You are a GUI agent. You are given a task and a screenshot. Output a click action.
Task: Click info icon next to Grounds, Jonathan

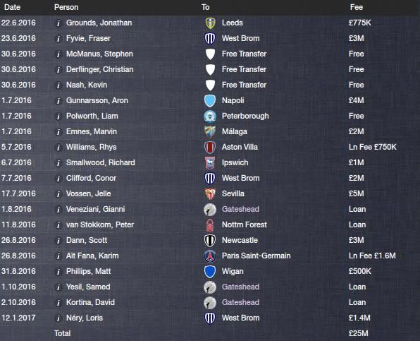coord(58,23)
